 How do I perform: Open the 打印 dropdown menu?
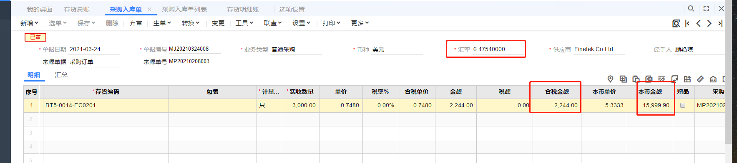pos(331,23)
